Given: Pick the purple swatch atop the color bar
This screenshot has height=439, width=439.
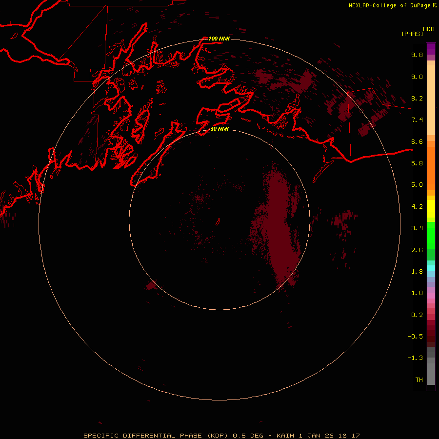Looking at the screenshot, I should tap(431, 49).
